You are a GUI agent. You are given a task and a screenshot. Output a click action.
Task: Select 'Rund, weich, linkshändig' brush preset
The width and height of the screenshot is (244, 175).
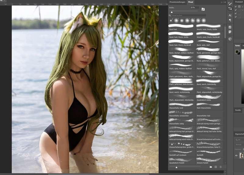(x=209, y=82)
